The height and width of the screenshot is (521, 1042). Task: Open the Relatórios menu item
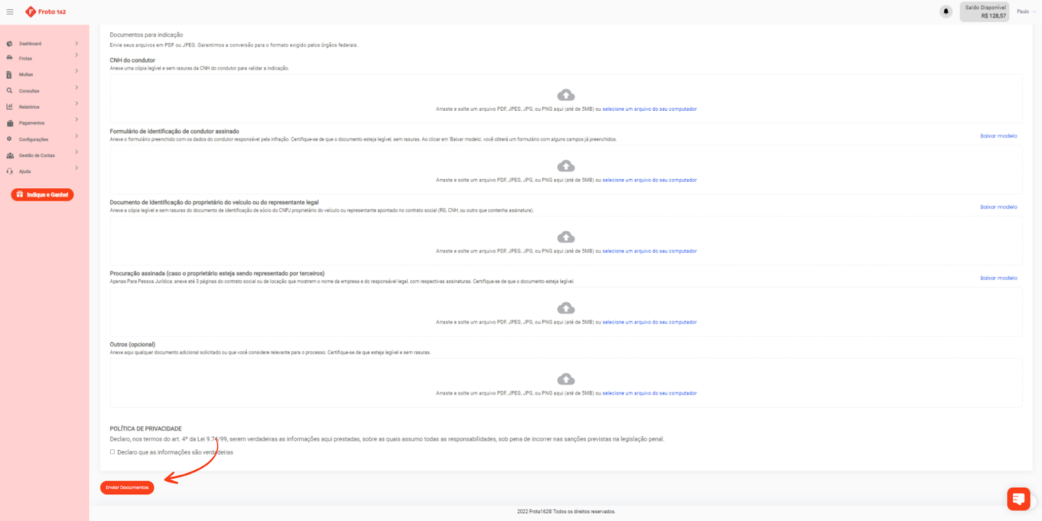(x=29, y=107)
